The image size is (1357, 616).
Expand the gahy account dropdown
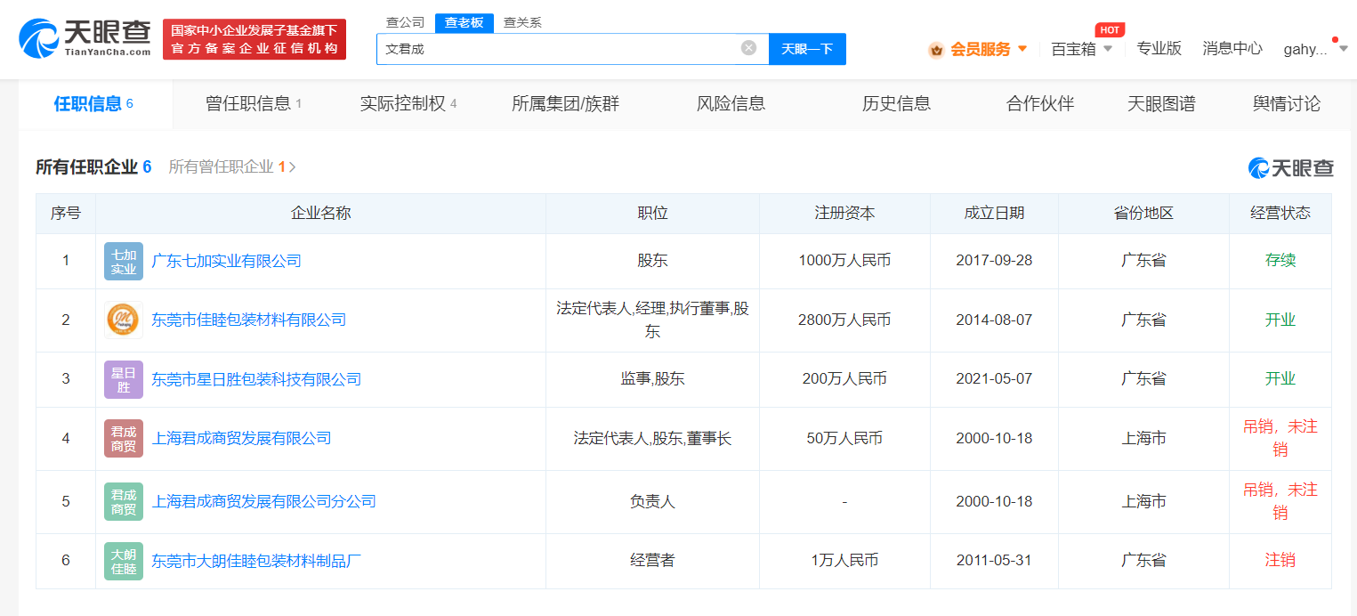1311,51
